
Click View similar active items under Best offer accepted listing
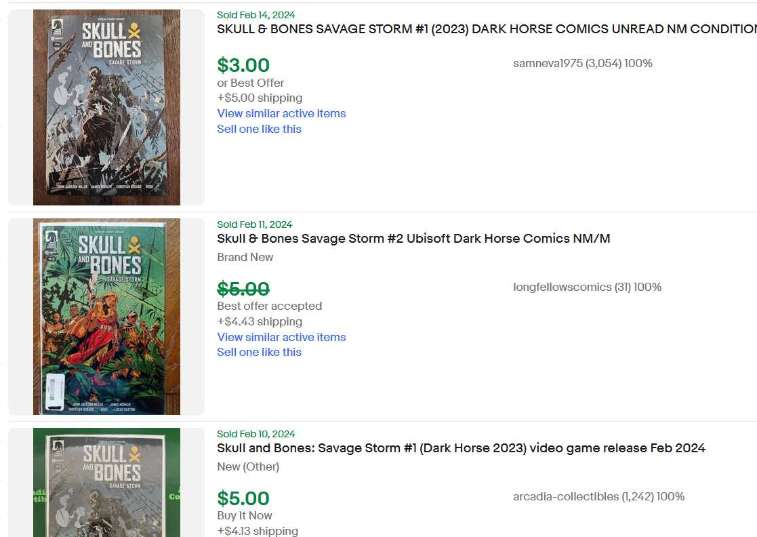click(281, 337)
